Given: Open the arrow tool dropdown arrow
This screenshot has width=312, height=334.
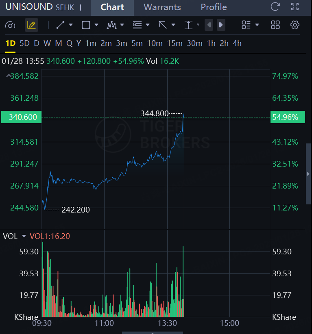Looking at the screenshot, I should click(173, 25).
